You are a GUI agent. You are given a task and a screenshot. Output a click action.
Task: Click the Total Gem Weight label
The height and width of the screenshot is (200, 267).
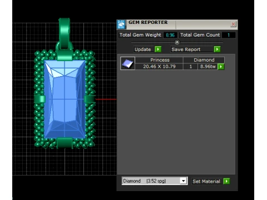click(140, 35)
